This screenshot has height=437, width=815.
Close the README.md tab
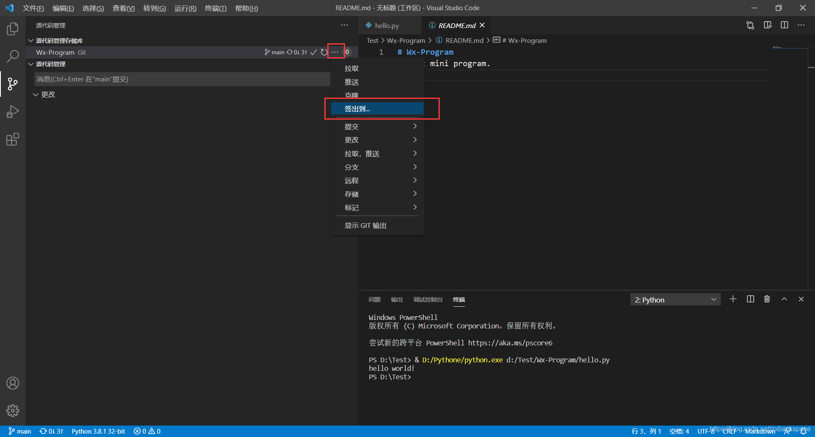(x=482, y=25)
